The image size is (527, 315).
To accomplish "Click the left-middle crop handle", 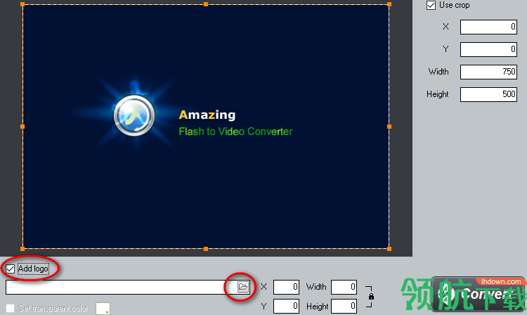I will tap(22, 127).
